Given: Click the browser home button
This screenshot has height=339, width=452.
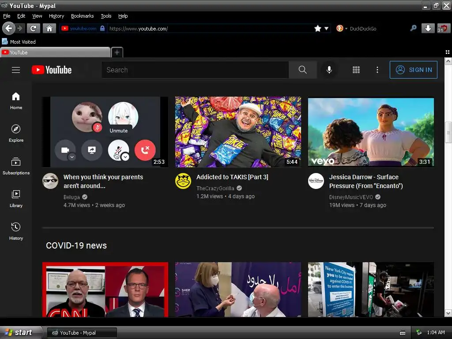Looking at the screenshot, I should click(x=49, y=28).
